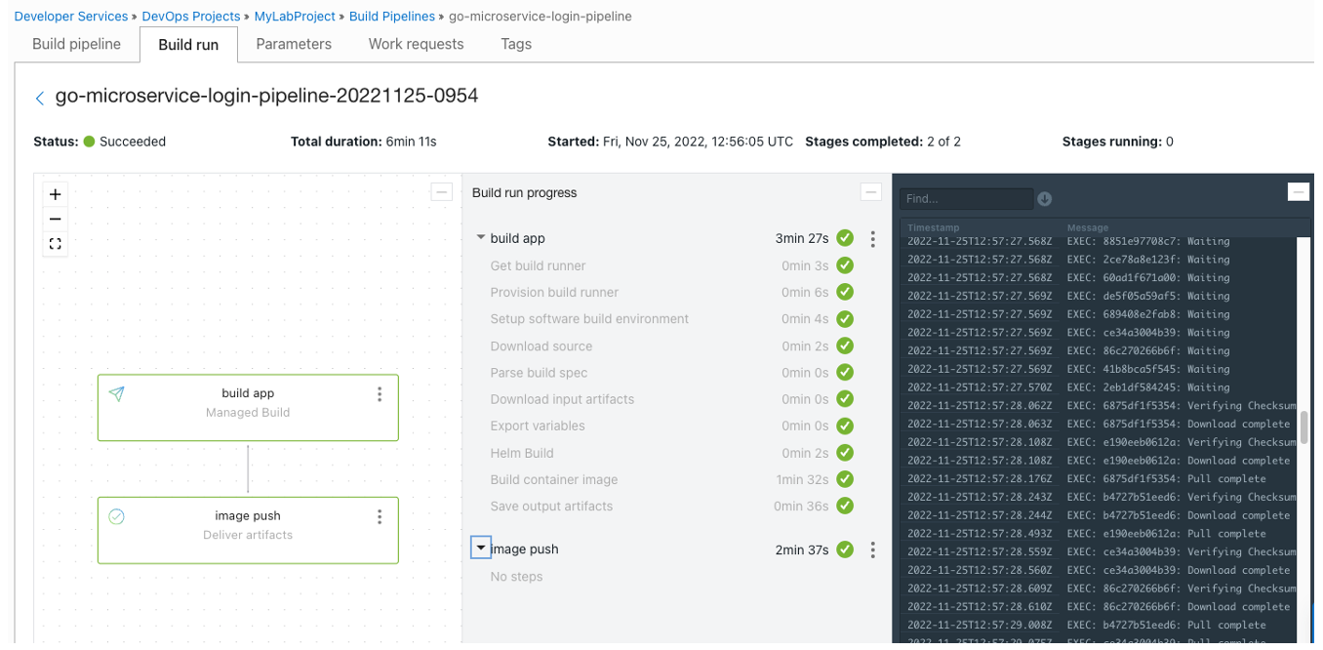The image size is (1323, 650).
Task: Minimize the pipeline diagram panel
Action: (x=441, y=191)
